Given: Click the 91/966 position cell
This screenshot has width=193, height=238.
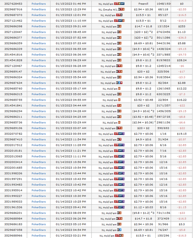Looking at the screenshot, I should (x=163, y=224).
